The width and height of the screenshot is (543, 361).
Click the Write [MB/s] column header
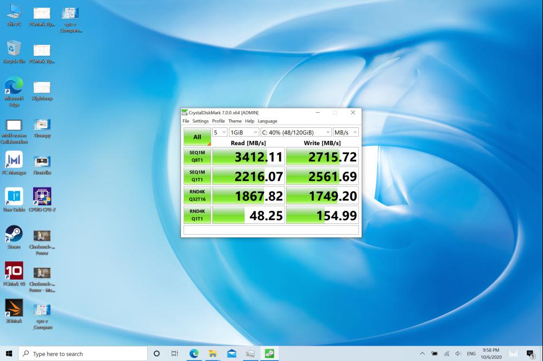click(322, 143)
